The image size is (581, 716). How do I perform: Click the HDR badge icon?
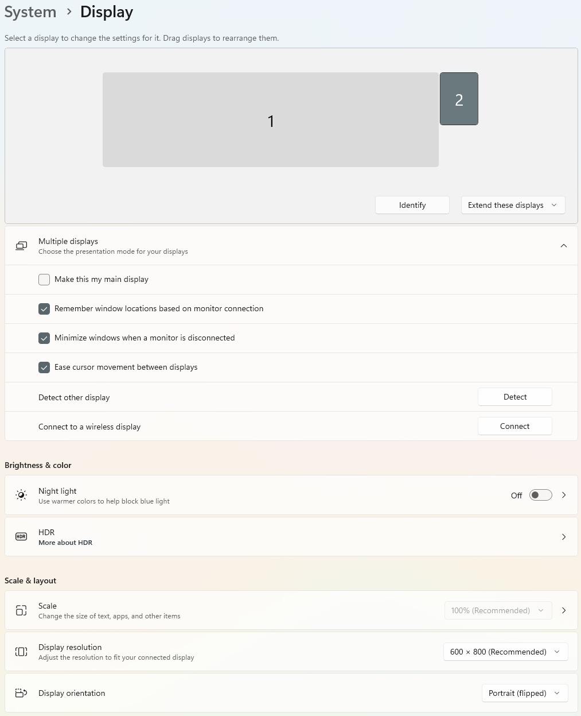(21, 536)
